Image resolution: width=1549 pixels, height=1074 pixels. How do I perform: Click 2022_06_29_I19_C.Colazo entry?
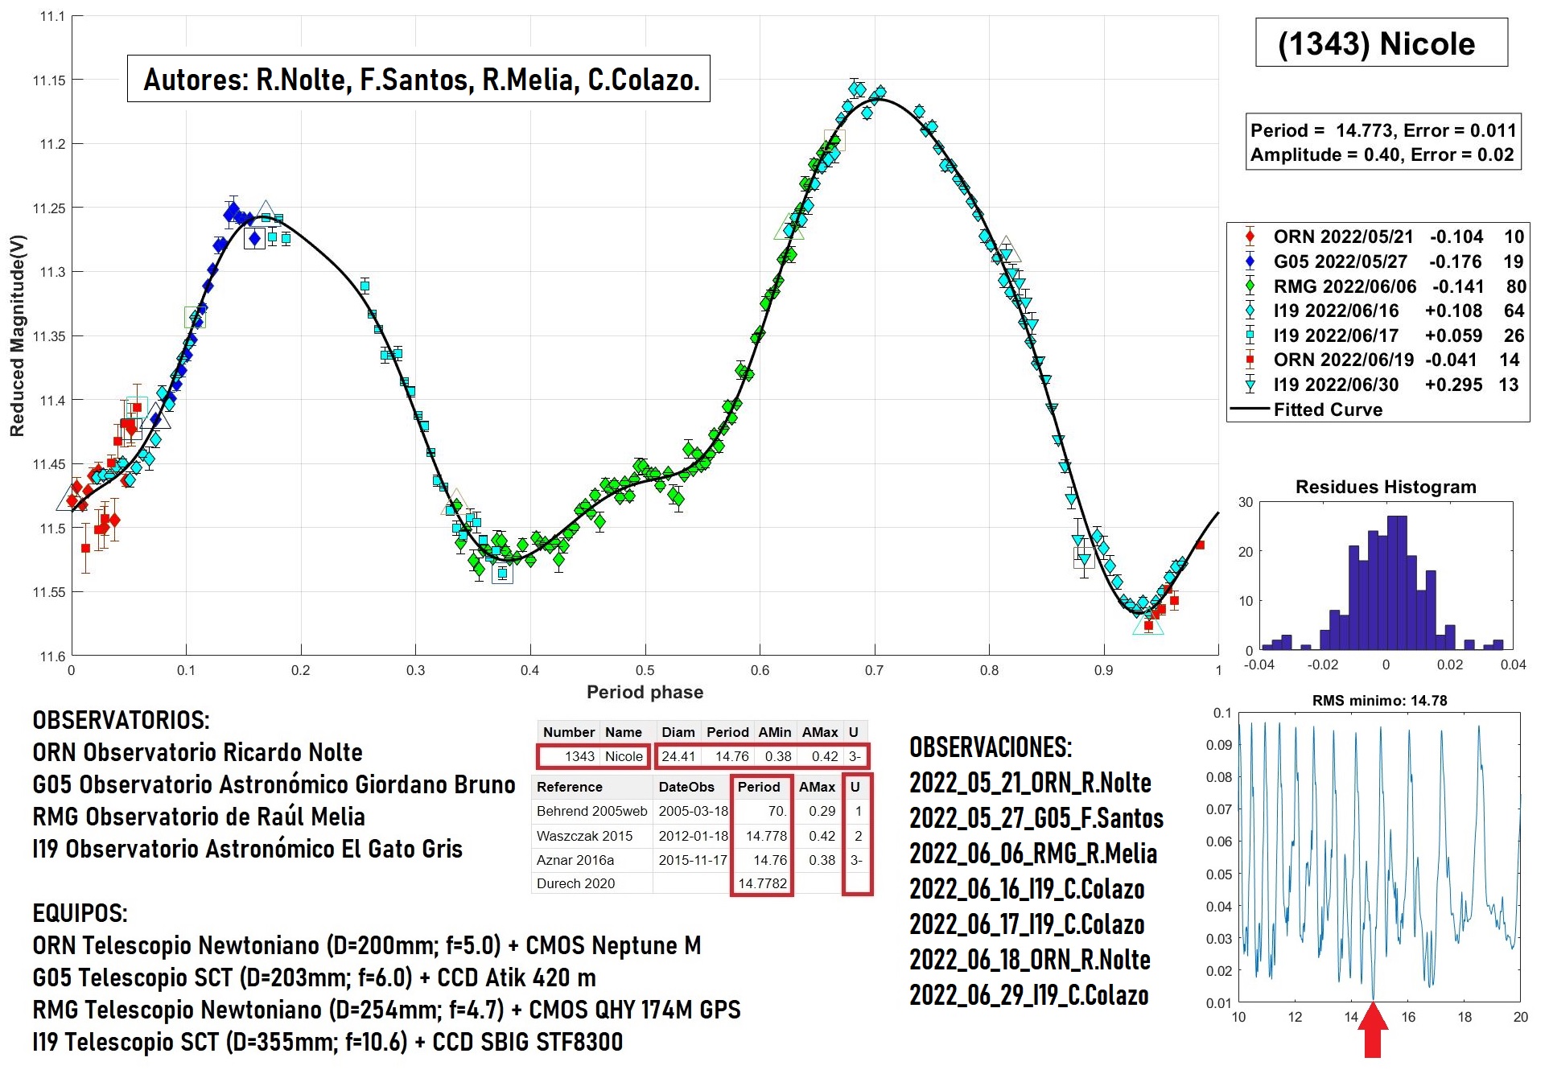coord(1028,995)
